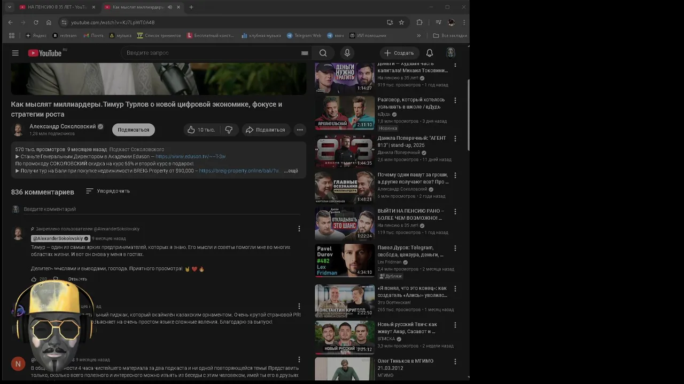The width and height of the screenshot is (684, 384).
Task: Open the YouTube hamburger guide menu
Action: pos(15,53)
